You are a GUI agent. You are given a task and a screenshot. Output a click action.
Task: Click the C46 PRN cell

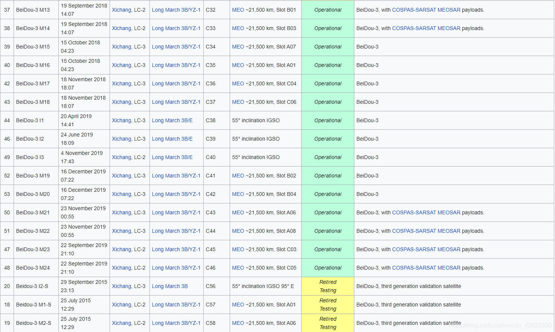pyautogui.click(x=217, y=268)
